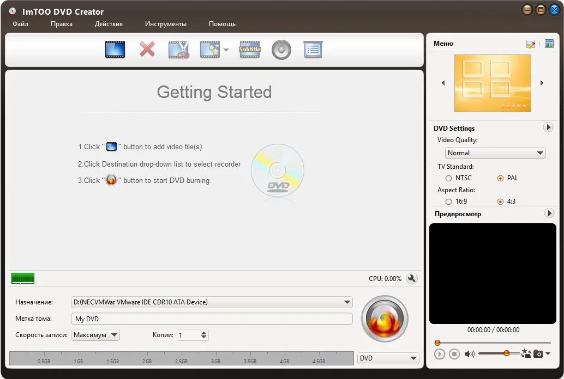The image size is (564, 379).
Task: Click the Копии number field
Action: click(188, 335)
